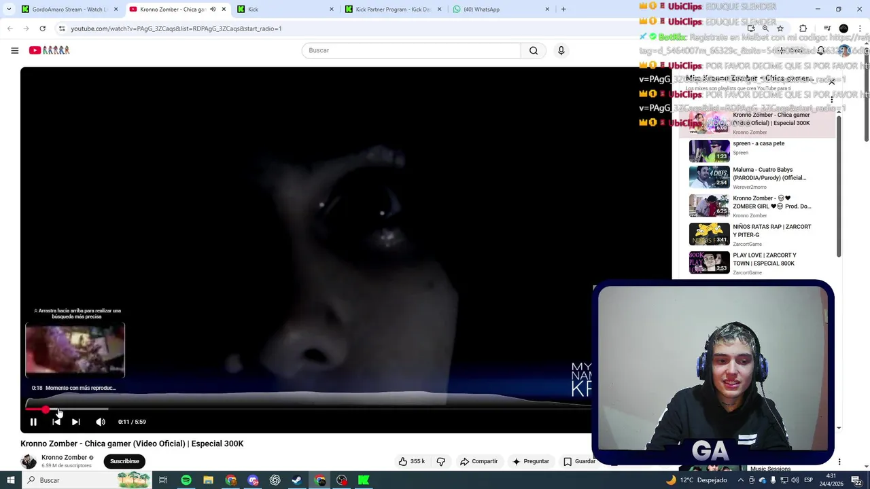Pause the video with the pause button
870x489 pixels.
33,422
